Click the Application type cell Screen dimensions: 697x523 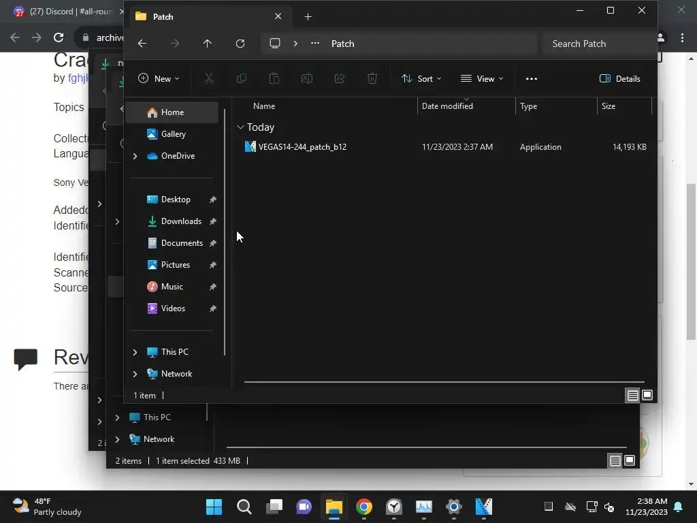pyautogui.click(x=540, y=147)
